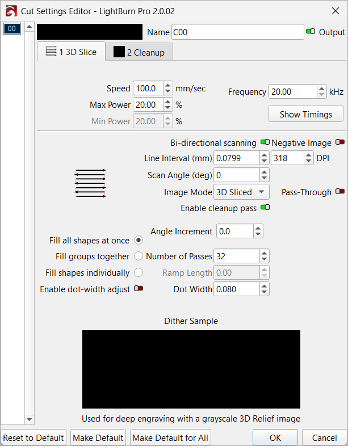The width and height of the screenshot is (348, 446).
Task: Select Fill groups together radio button
Action: point(138,256)
